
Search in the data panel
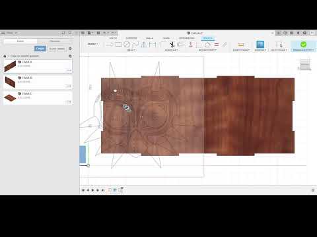point(70,33)
